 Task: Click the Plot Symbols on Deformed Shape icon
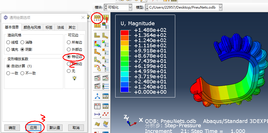pyautogui.click(x=97, y=52)
